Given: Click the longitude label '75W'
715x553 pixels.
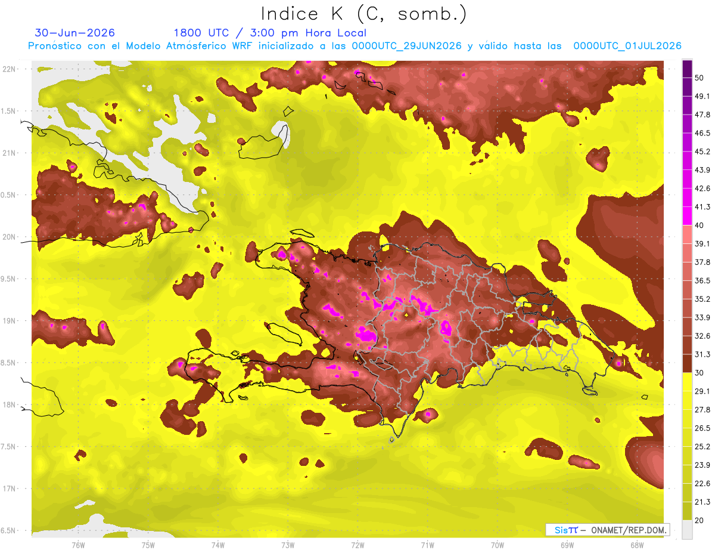Looking at the screenshot, I should coord(148,545).
